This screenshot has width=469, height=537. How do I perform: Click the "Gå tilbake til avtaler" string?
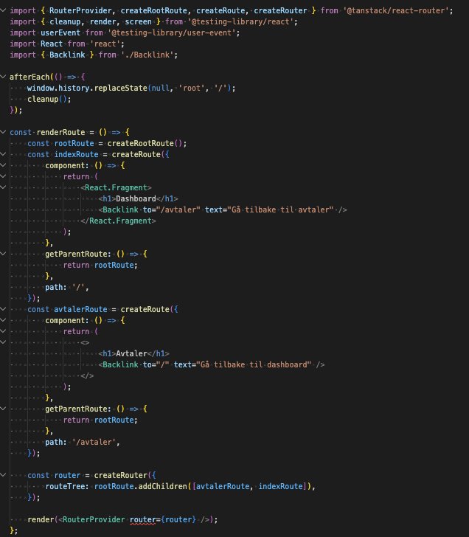[280, 209]
